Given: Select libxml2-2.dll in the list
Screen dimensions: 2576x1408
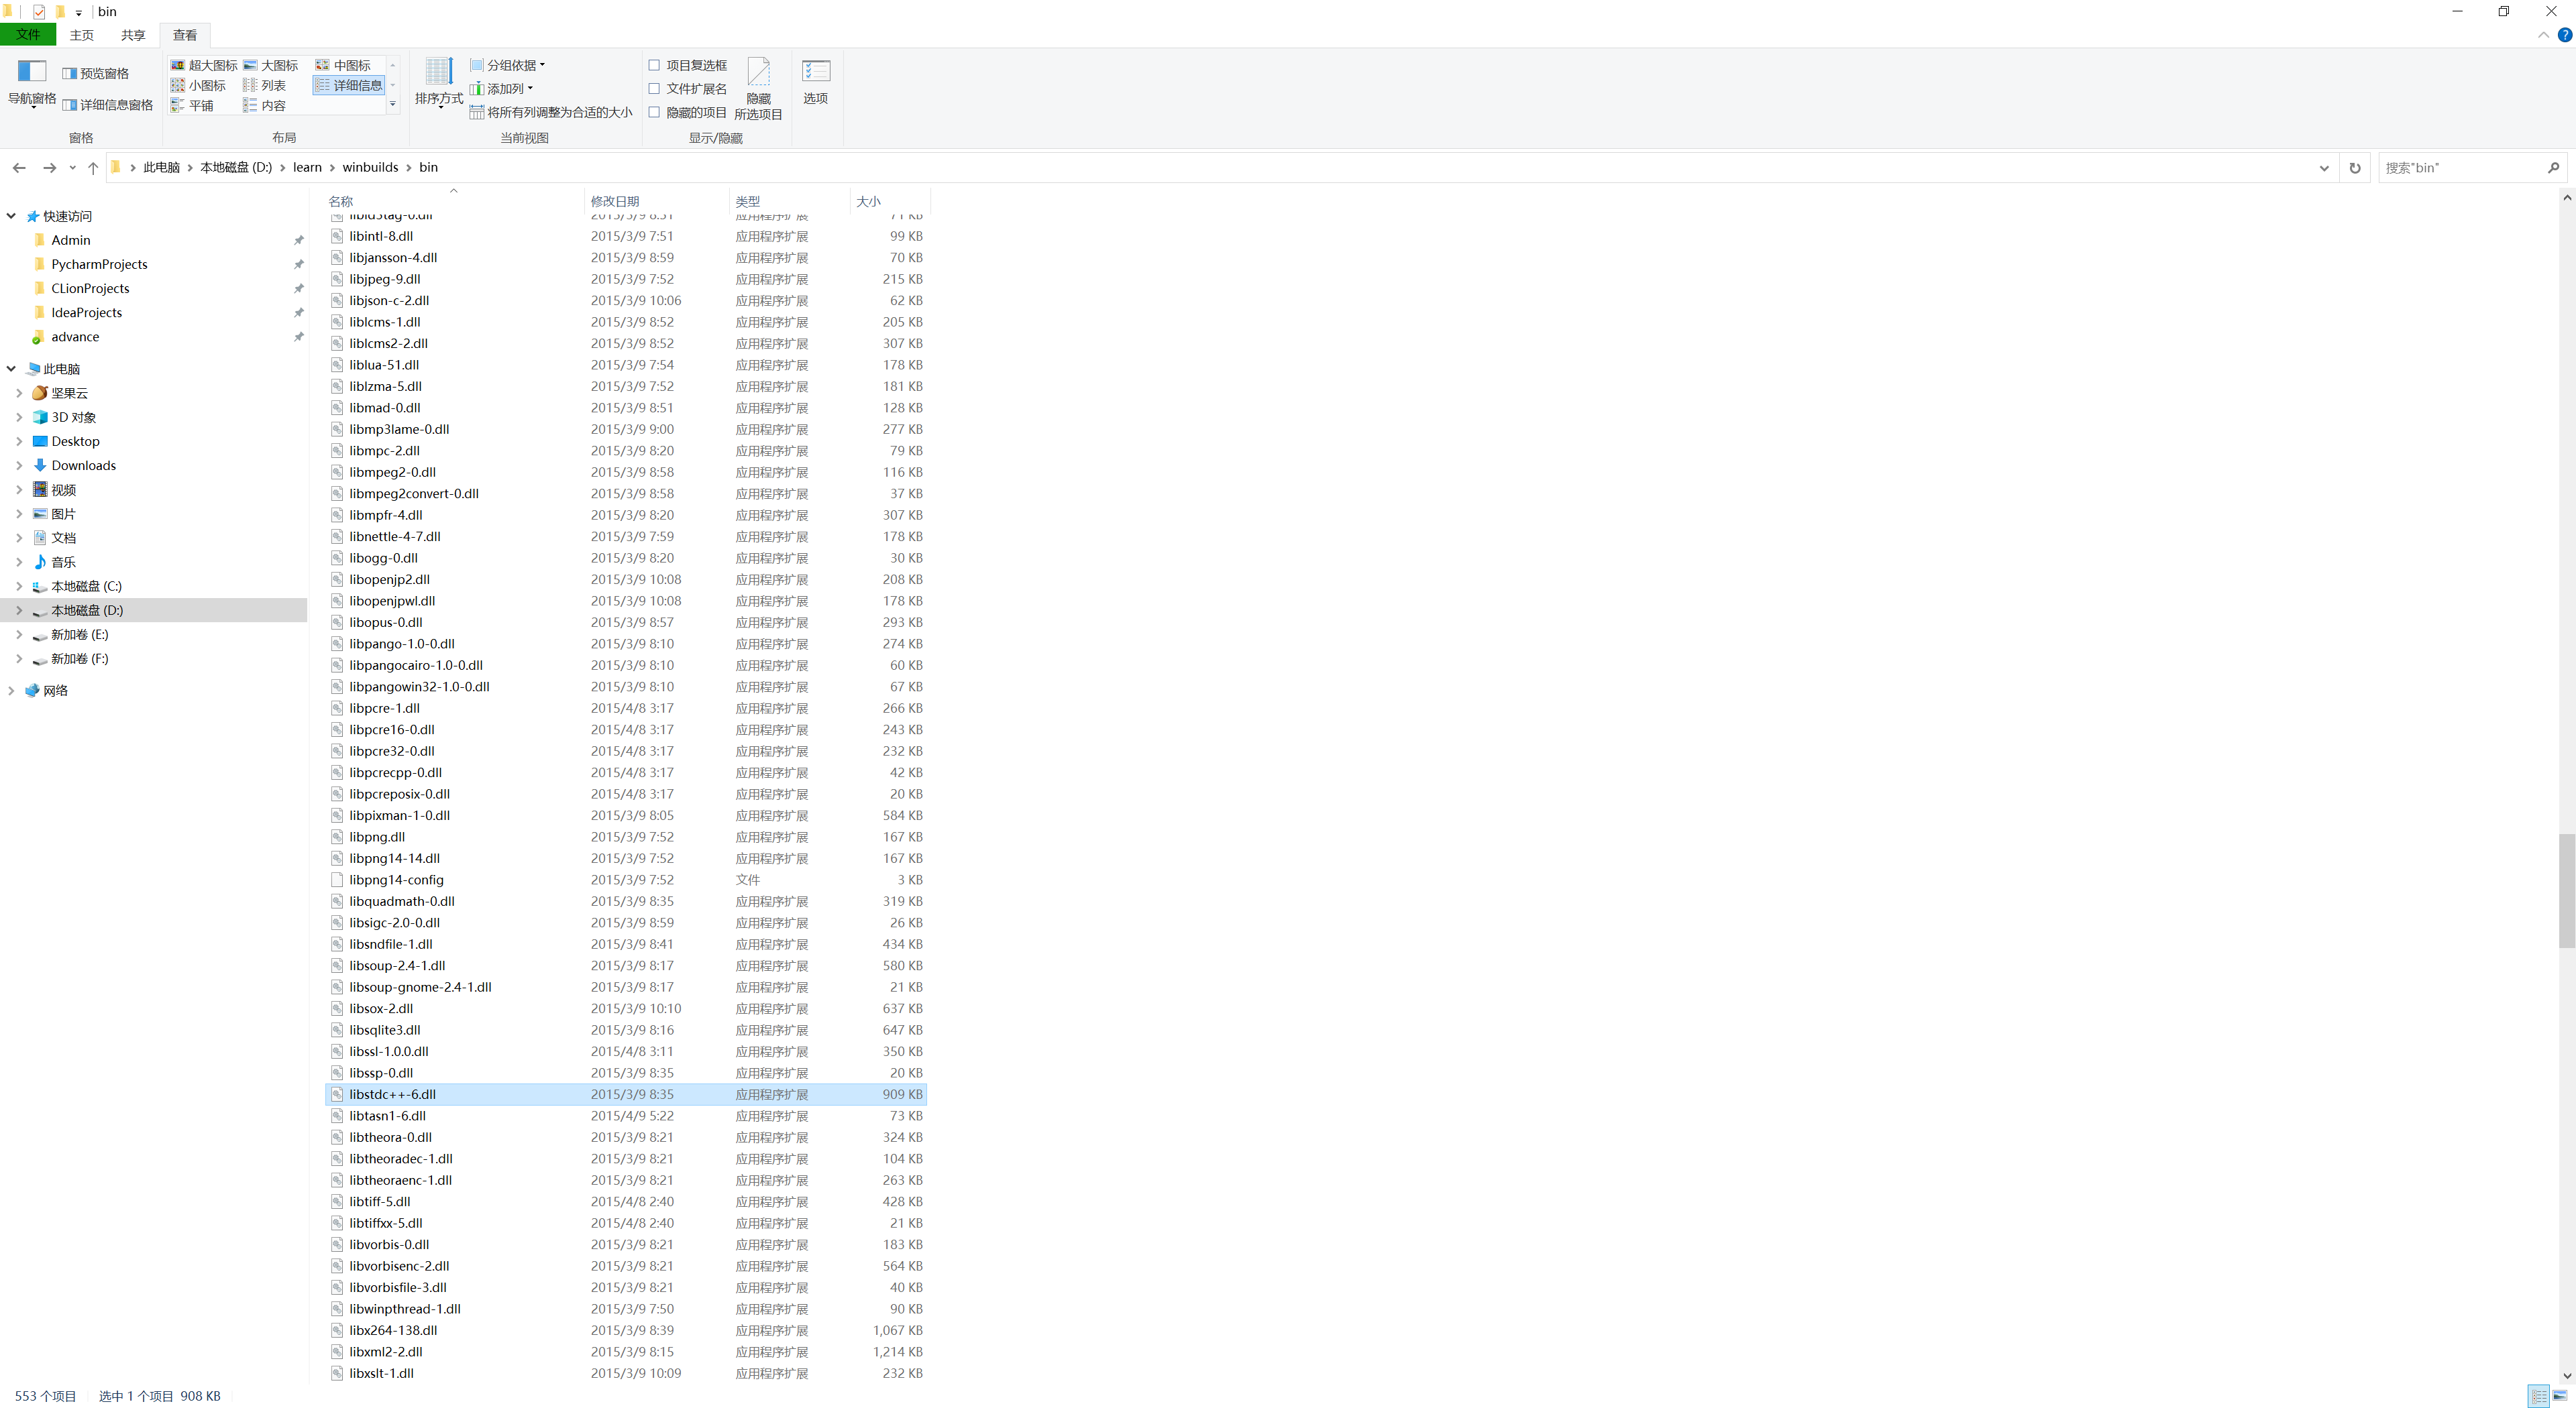Looking at the screenshot, I should coord(626,1352).
